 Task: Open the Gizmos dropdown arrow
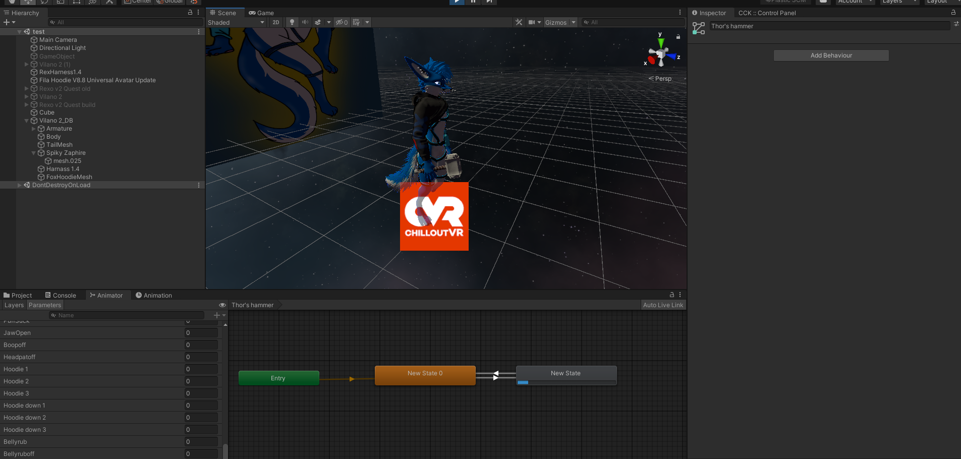(x=574, y=22)
